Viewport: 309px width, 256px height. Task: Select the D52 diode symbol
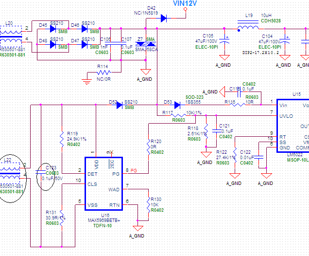pyautogui.click(x=120, y=105)
